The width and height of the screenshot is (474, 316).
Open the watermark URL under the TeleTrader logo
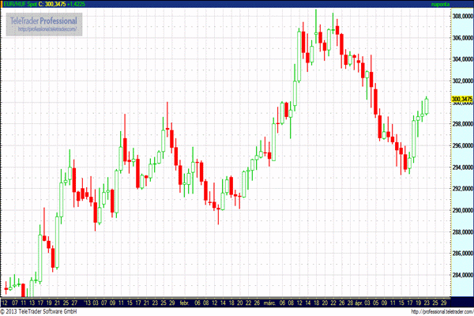47,29
